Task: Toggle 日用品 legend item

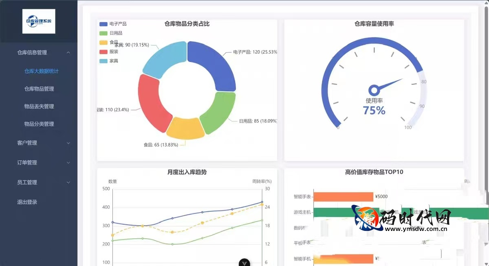Action: point(111,33)
